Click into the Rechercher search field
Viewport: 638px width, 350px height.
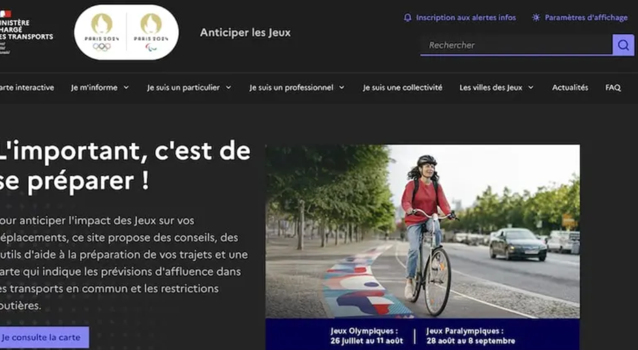click(x=516, y=45)
